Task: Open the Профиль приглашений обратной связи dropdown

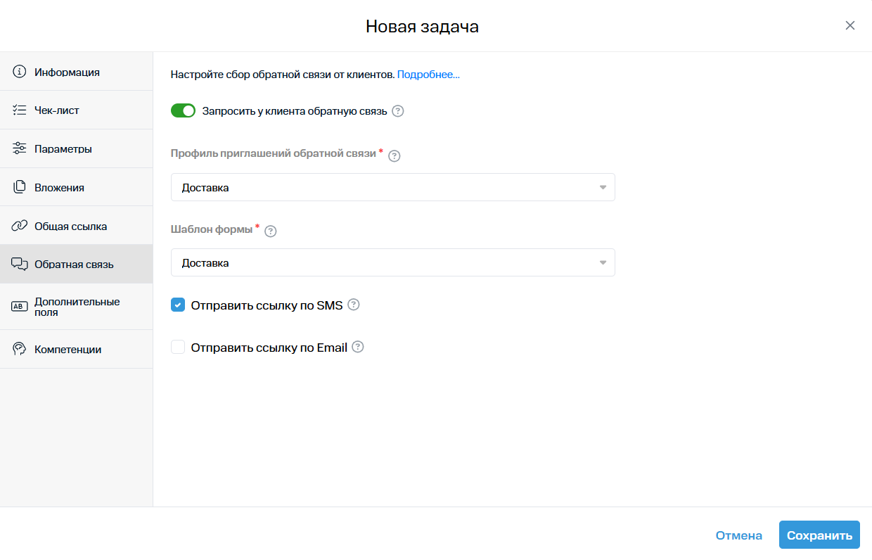Action: (x=392, y=187)
